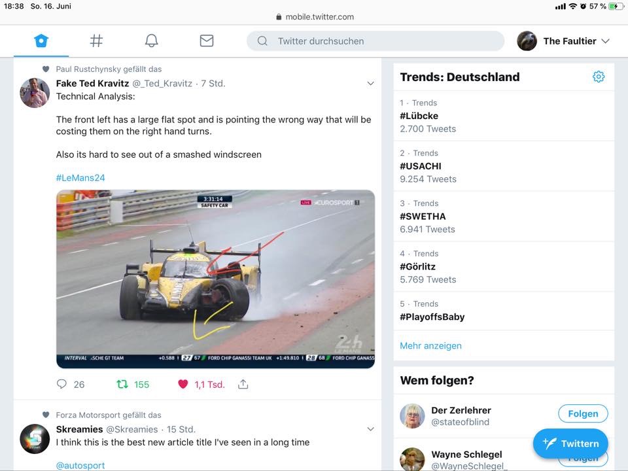
Task: Open the Fake Ted Kravitz display name
Action: (x=92, y=83)
